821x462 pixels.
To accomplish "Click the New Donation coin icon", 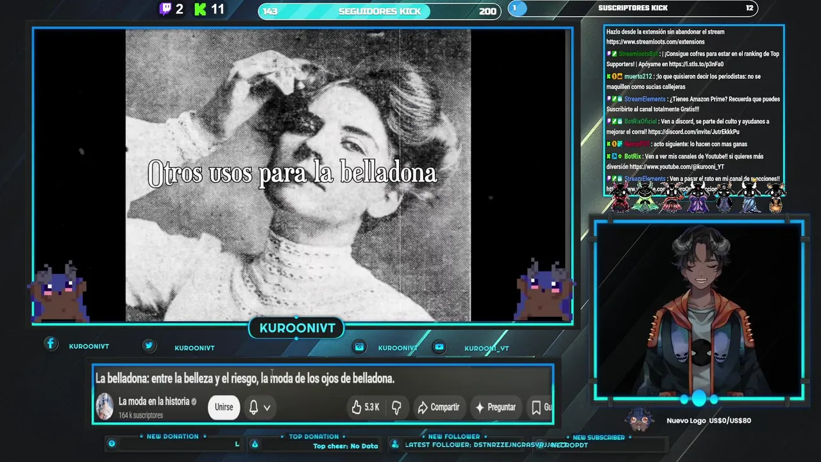I will click(112, 443).
